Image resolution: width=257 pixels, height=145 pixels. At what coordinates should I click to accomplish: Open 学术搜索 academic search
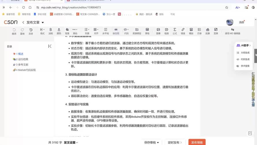[243, 66]
